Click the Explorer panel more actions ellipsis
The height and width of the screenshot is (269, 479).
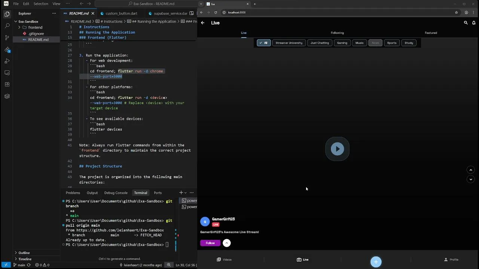click(54, 13)
